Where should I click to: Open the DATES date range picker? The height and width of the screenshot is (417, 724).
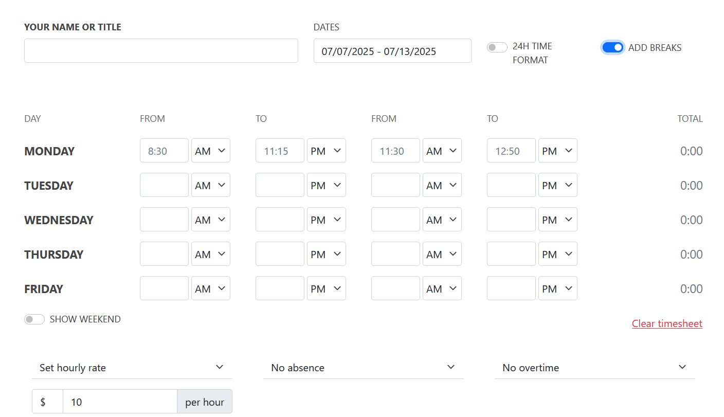point(392,50)
